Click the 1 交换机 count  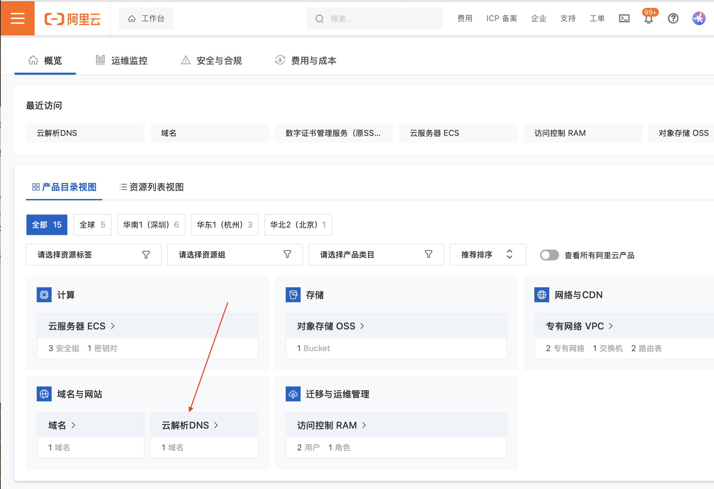pos(608,348)
